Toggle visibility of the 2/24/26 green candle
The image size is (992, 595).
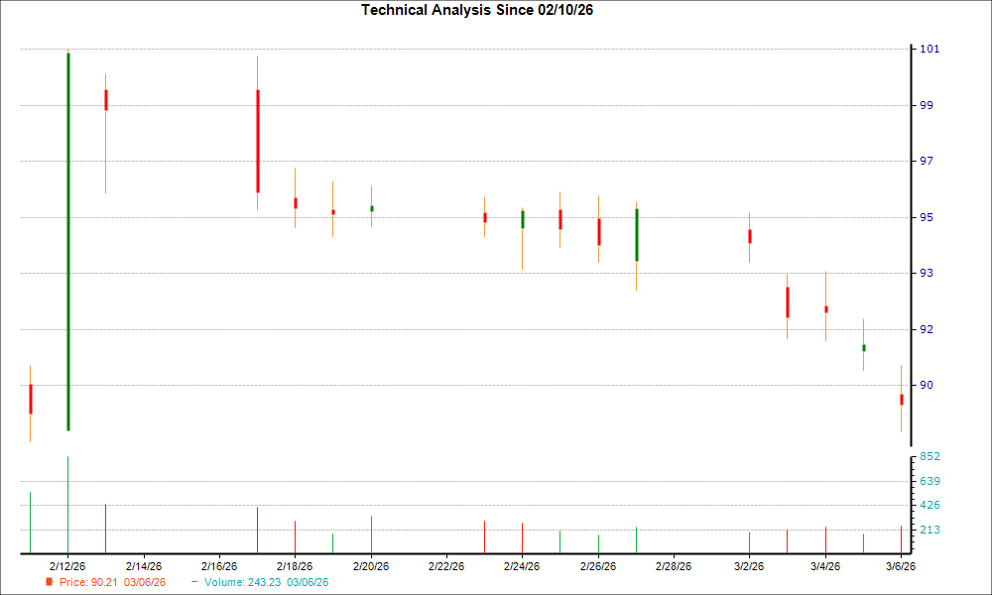(522, 219)
